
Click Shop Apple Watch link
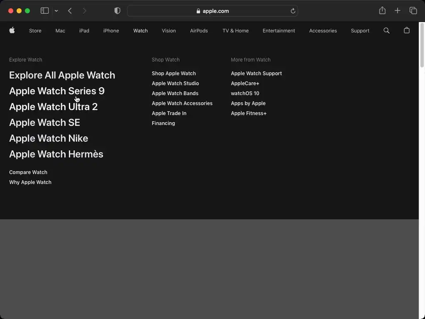(174, 74)
